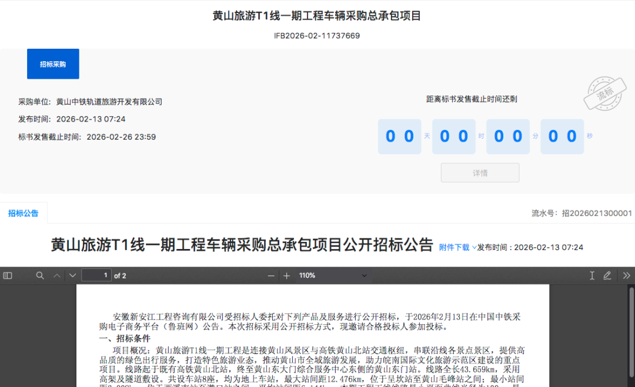
Task: Click the 流标 stamp badge
Action: pos(605,93)
